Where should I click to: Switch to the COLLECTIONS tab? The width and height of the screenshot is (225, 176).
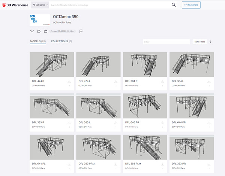point(61,41)
